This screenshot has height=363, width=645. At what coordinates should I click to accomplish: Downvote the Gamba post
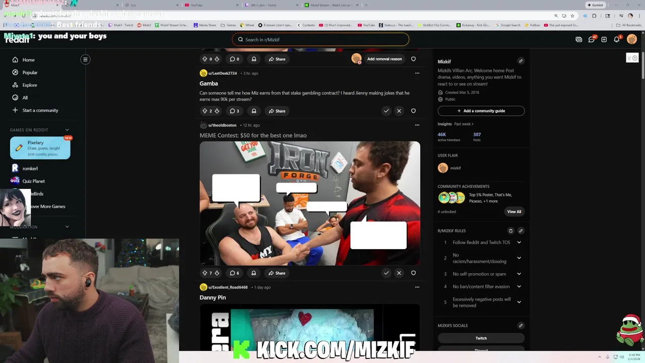tap(217, 111)
